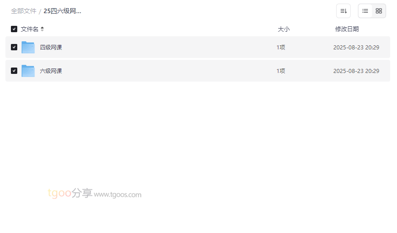
Task: Sort by the 文件名 column arrows
Action: [x=42, y=29]
